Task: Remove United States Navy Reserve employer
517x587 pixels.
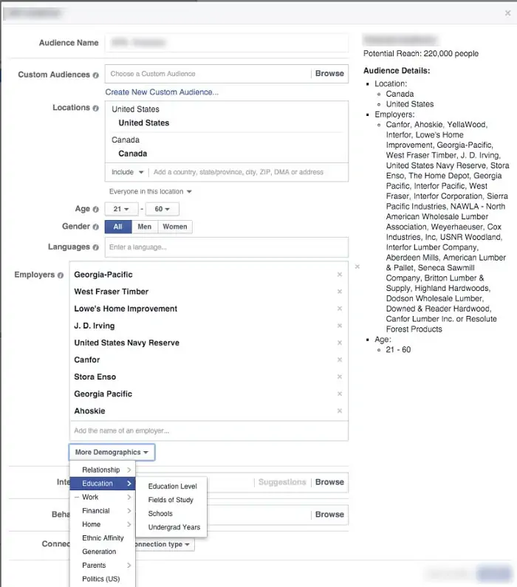Action: tap(340, 343)
